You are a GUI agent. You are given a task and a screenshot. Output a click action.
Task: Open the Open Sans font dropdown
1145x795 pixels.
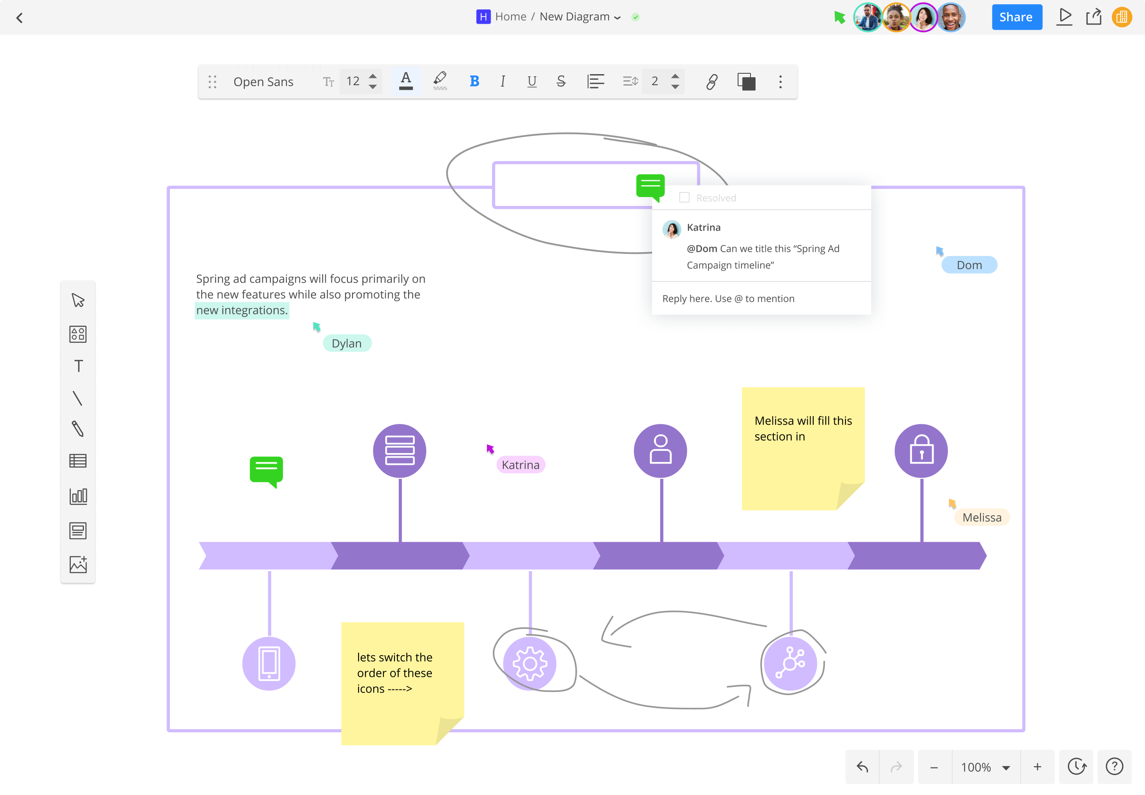click(x=264, y=81)
